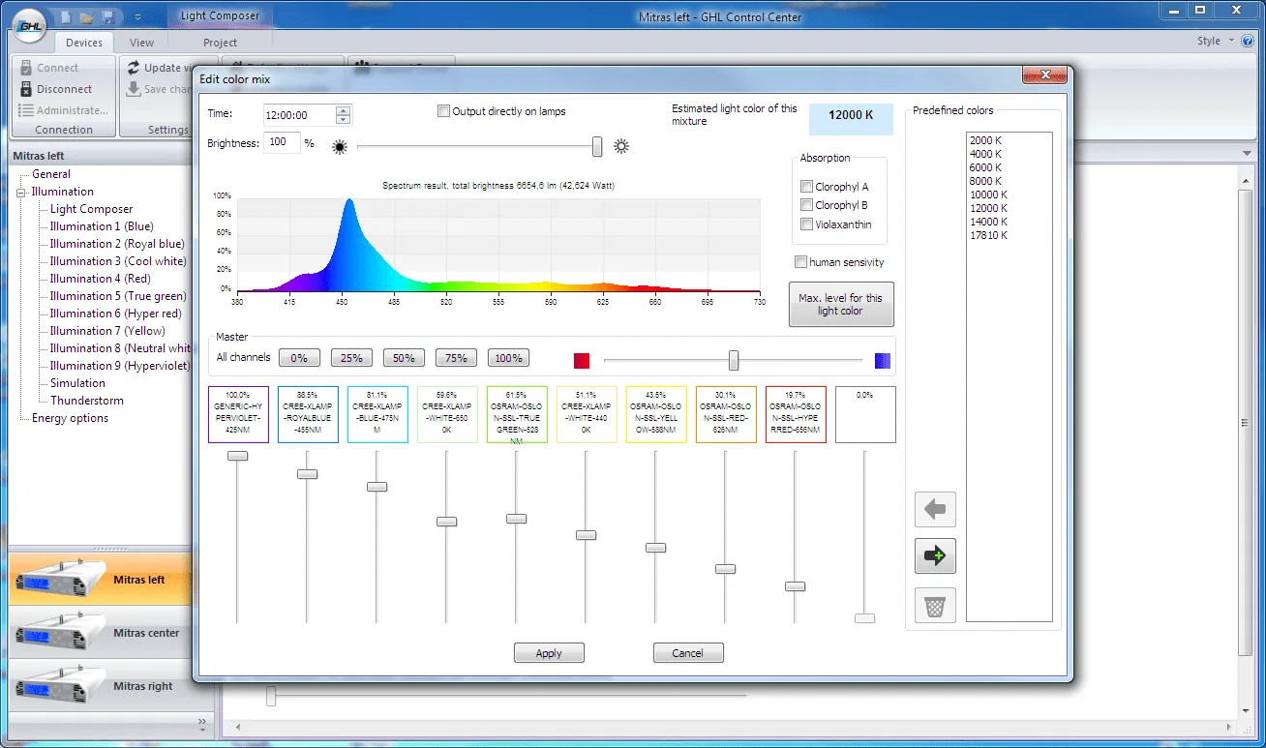Click the trash bin delete color icon
The image size is (1266, 748).
pyautogui.click(x=935, y=606)
